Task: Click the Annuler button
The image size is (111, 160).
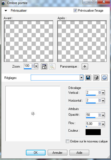Action: (57, 153)
